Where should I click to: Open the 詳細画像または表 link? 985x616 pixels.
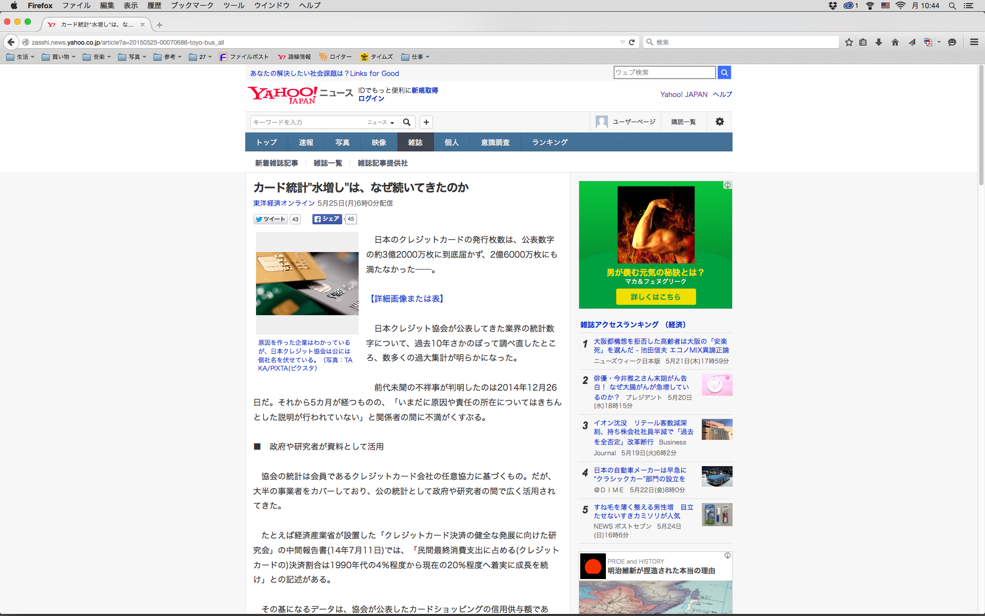(407, 299)
